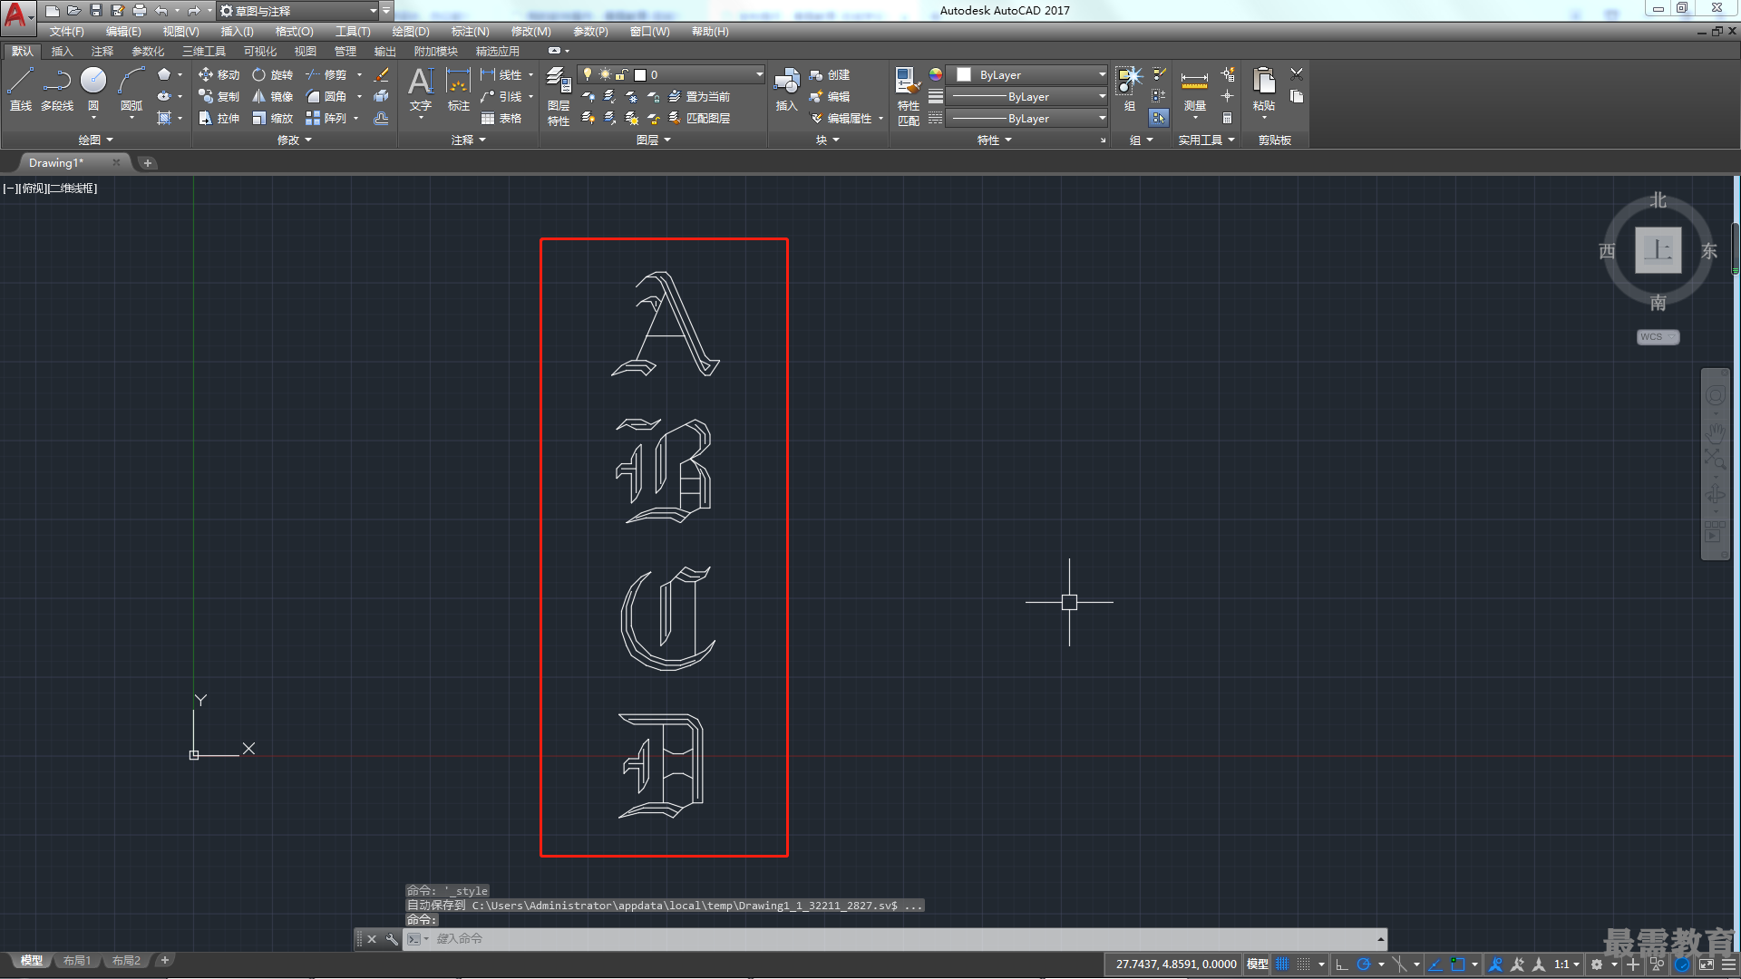Open the File (文件) menu
This screenshot has width=1741, height=979.
click(66, 32)
